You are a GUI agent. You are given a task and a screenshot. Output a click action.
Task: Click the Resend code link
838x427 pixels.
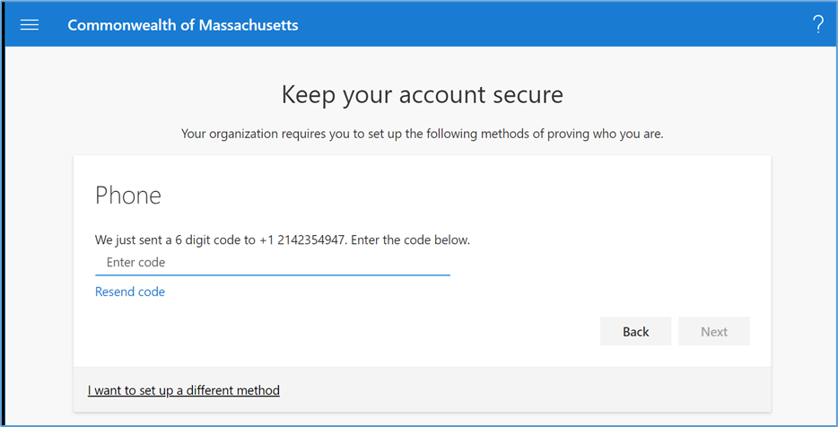click(130, 292)
